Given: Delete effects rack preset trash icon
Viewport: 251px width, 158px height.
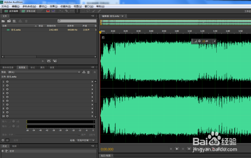Looking at the screenshot, I should pyautogui.click(x=88, y=72).
